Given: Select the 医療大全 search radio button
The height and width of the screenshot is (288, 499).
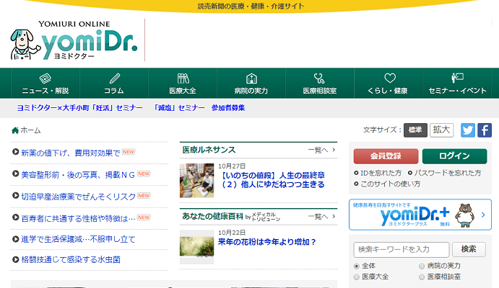Looking at the screenshot, I should click(357, 277).
